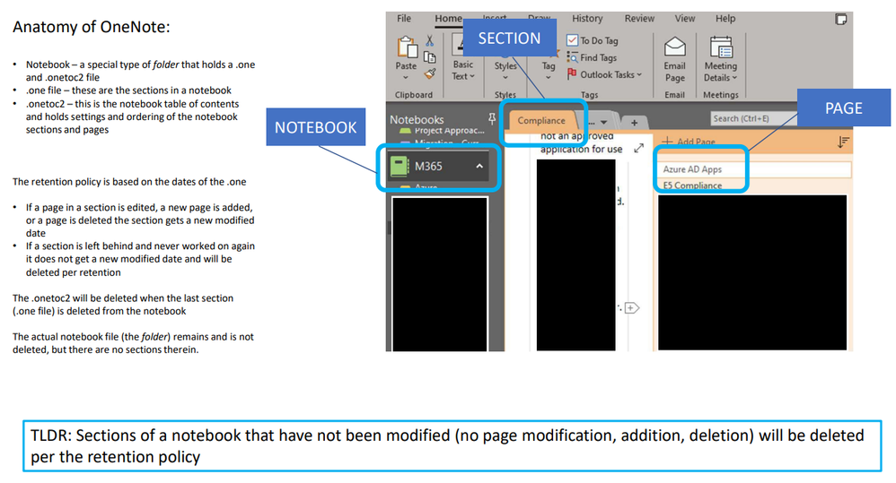Open the Meeting Details dropdown
Viewport: 896px width, 483px height.
pos(735,78)
